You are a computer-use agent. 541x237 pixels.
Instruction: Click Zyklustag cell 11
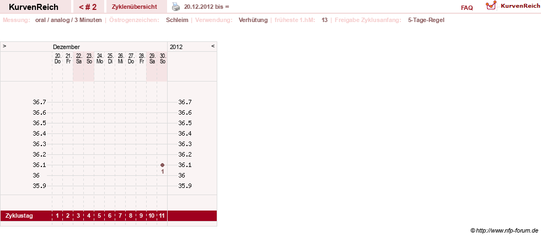162,216
